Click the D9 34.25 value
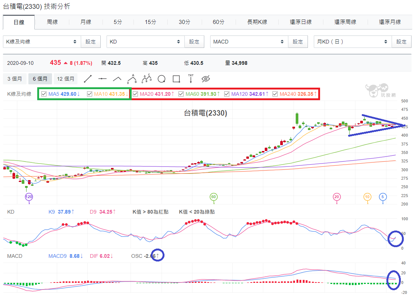This screenshot has width=420, height=295. coord(103,212)
